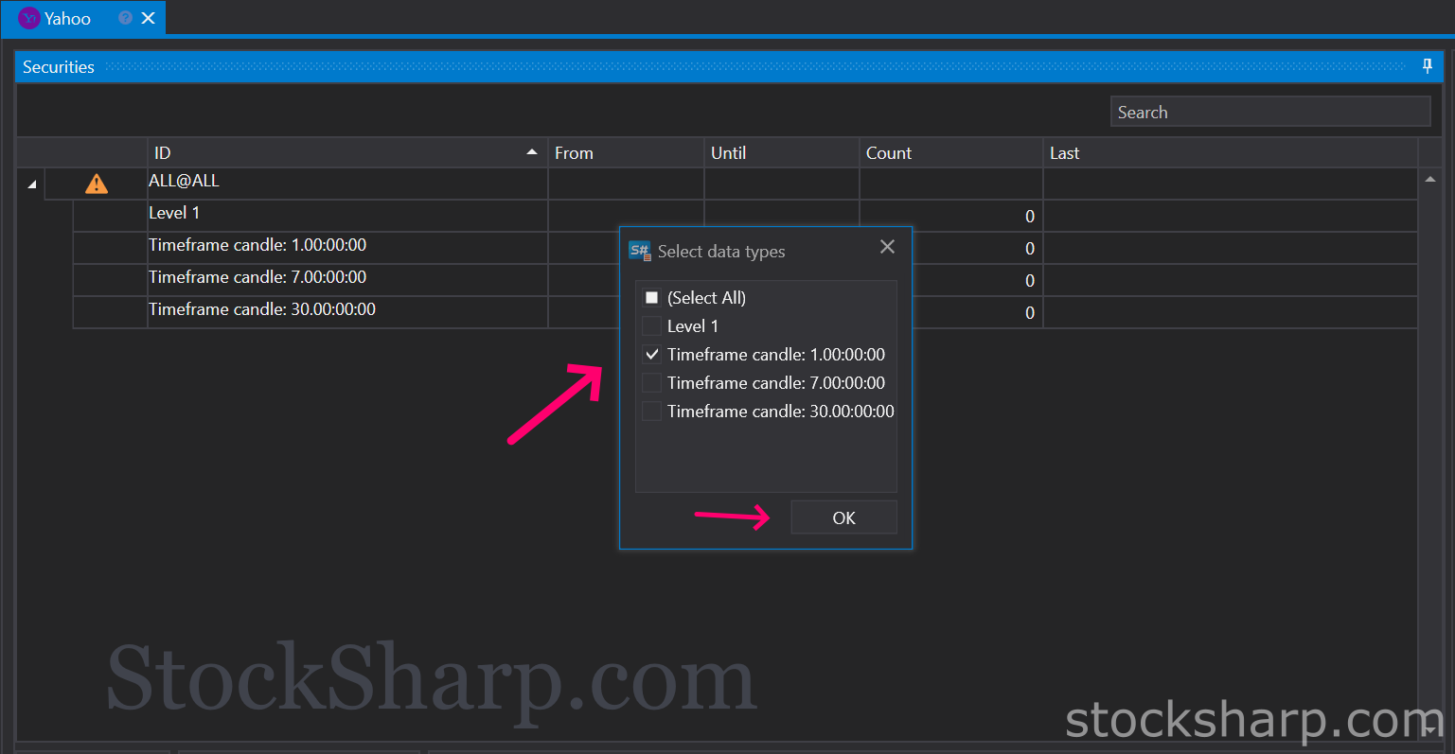Check Timeframe candle 30.00:00:00 option
Viewport: 1455px width, 754px height.
(x=651, y=412)
